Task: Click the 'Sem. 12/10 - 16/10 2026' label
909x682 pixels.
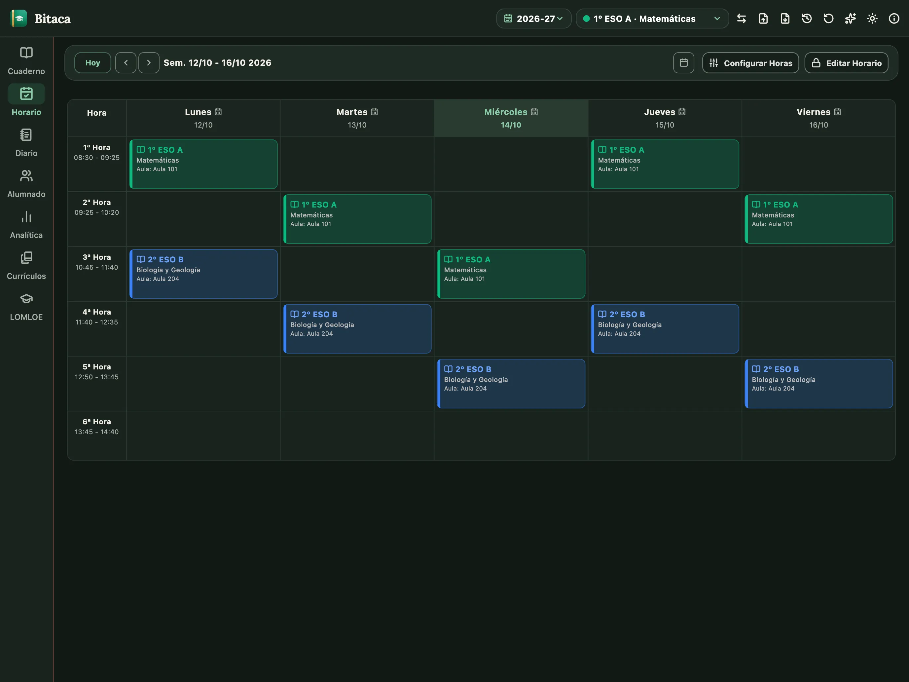Action: [x=217, y=63]
